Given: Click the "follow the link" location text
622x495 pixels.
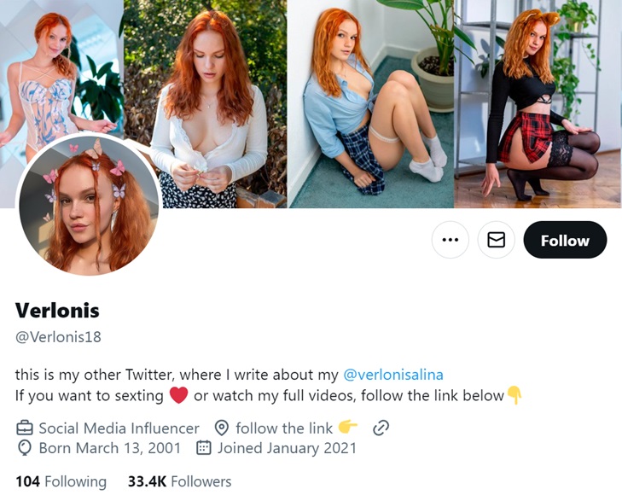Looking at the screenshot, I should (x=284, y=428).
